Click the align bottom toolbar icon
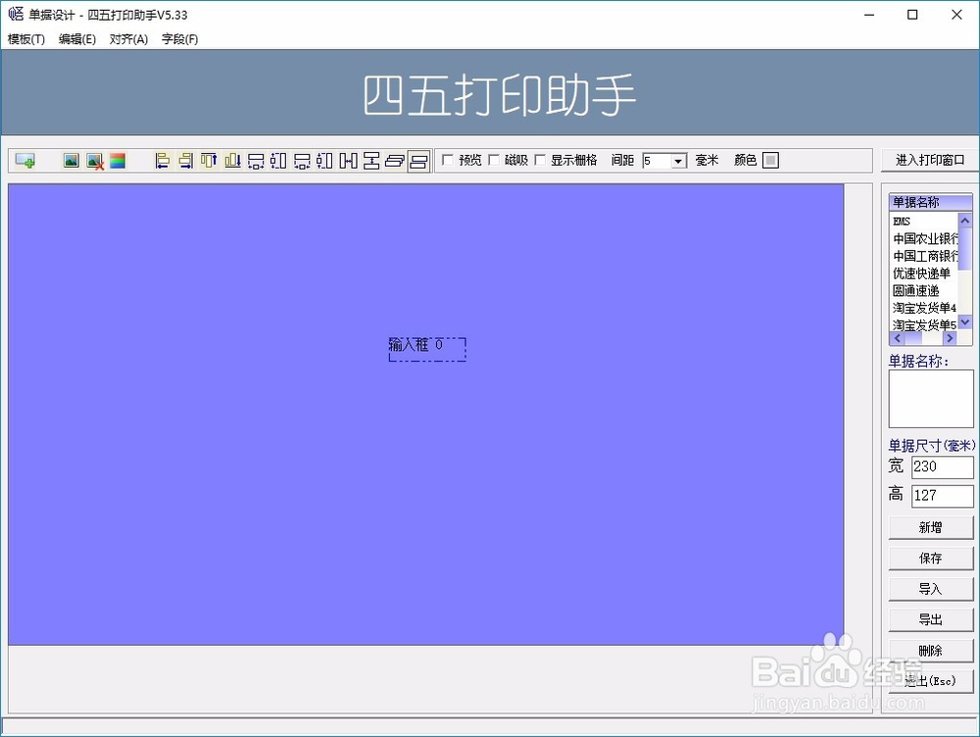The image size is (980, 737). click(231, 160)
